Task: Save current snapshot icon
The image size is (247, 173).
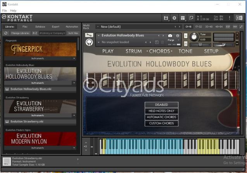Action: point(157,42)
